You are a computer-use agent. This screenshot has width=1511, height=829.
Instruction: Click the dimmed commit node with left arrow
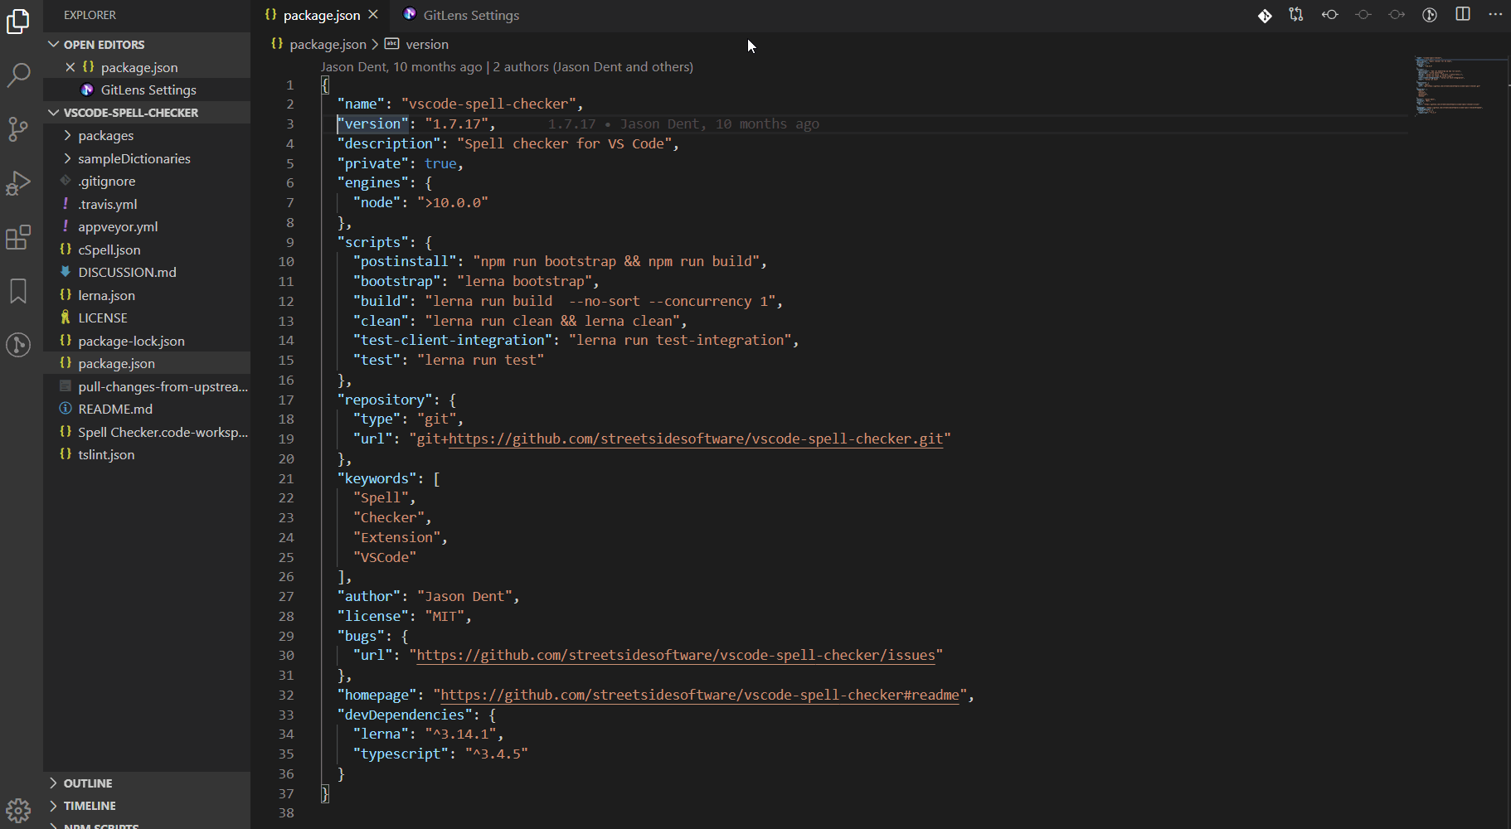point(1363,15)
